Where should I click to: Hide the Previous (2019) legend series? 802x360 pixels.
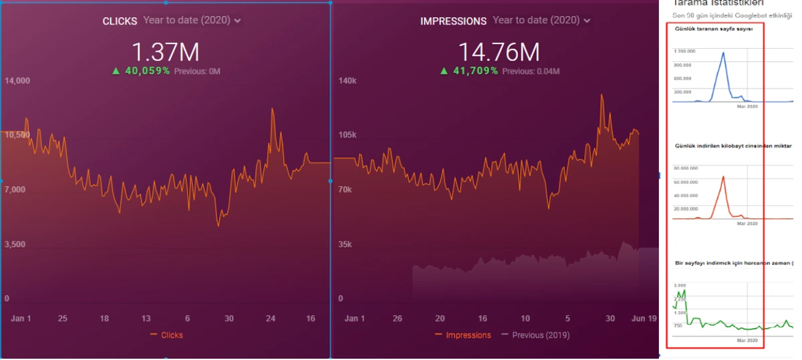540,335
